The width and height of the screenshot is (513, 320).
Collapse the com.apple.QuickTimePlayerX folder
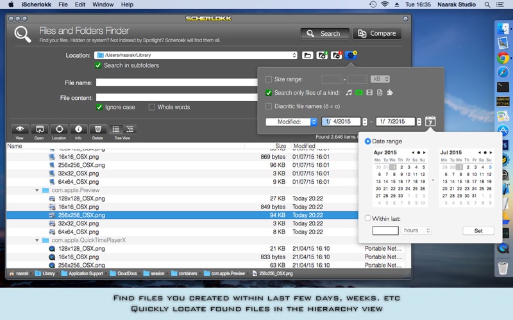click(x=37, y=241)
